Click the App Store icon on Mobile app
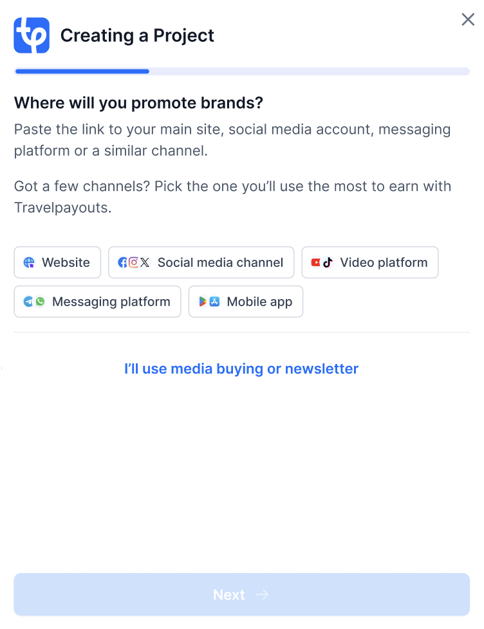 pyautogui.click(x=215, y=302)
